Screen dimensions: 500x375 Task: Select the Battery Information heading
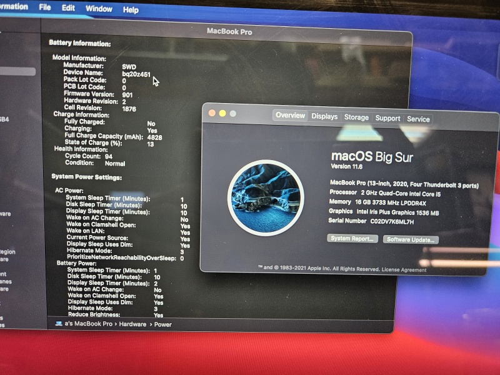tap(80, 43)
